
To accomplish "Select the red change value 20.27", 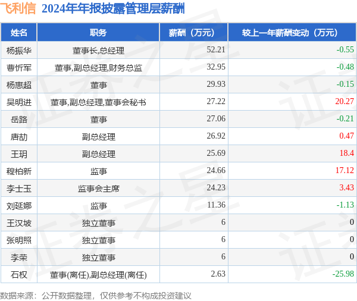I will tap(345, 101).
